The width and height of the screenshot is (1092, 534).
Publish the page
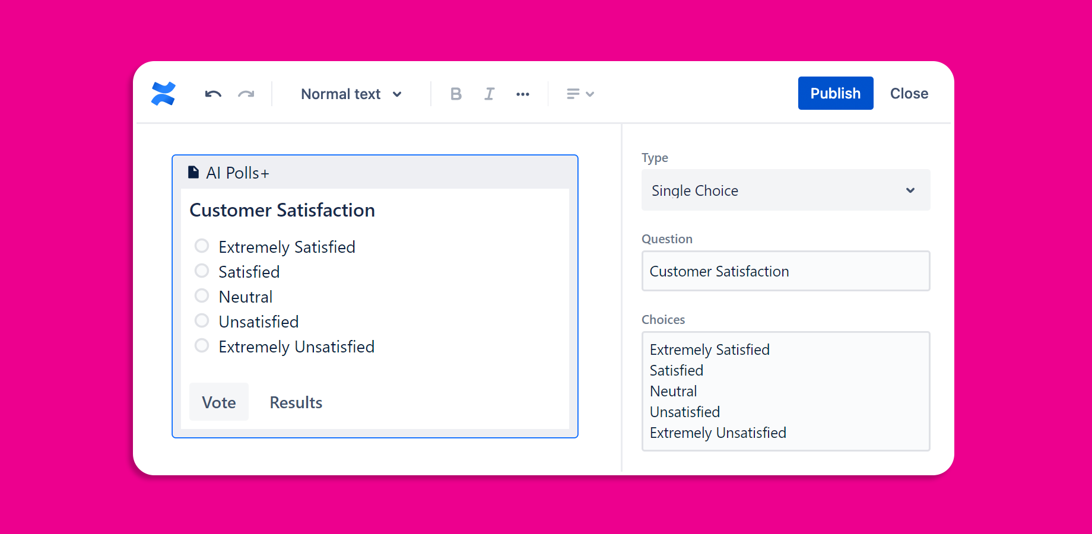coord(835,93)
